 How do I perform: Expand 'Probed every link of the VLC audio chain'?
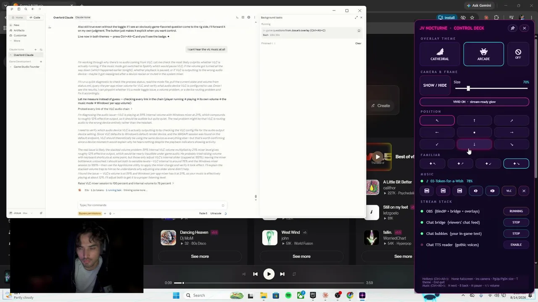(x=105, y=109)
